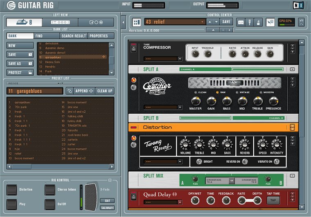
Task: Switch to the Find tab
Action: click(46, 36)
